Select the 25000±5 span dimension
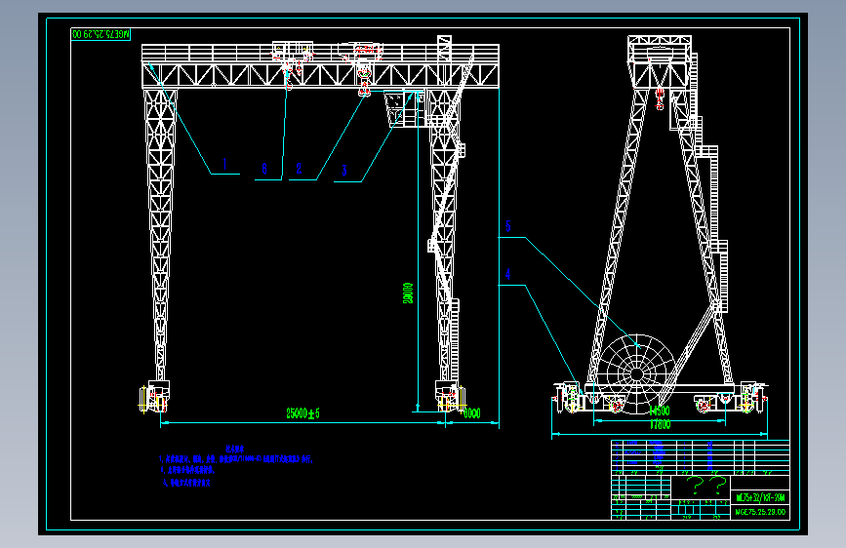This screenshot has width=846, height=548. (302, 413)
